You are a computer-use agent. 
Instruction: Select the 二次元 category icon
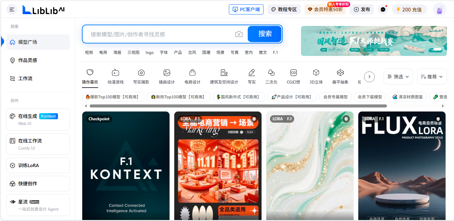pos(271,77)
